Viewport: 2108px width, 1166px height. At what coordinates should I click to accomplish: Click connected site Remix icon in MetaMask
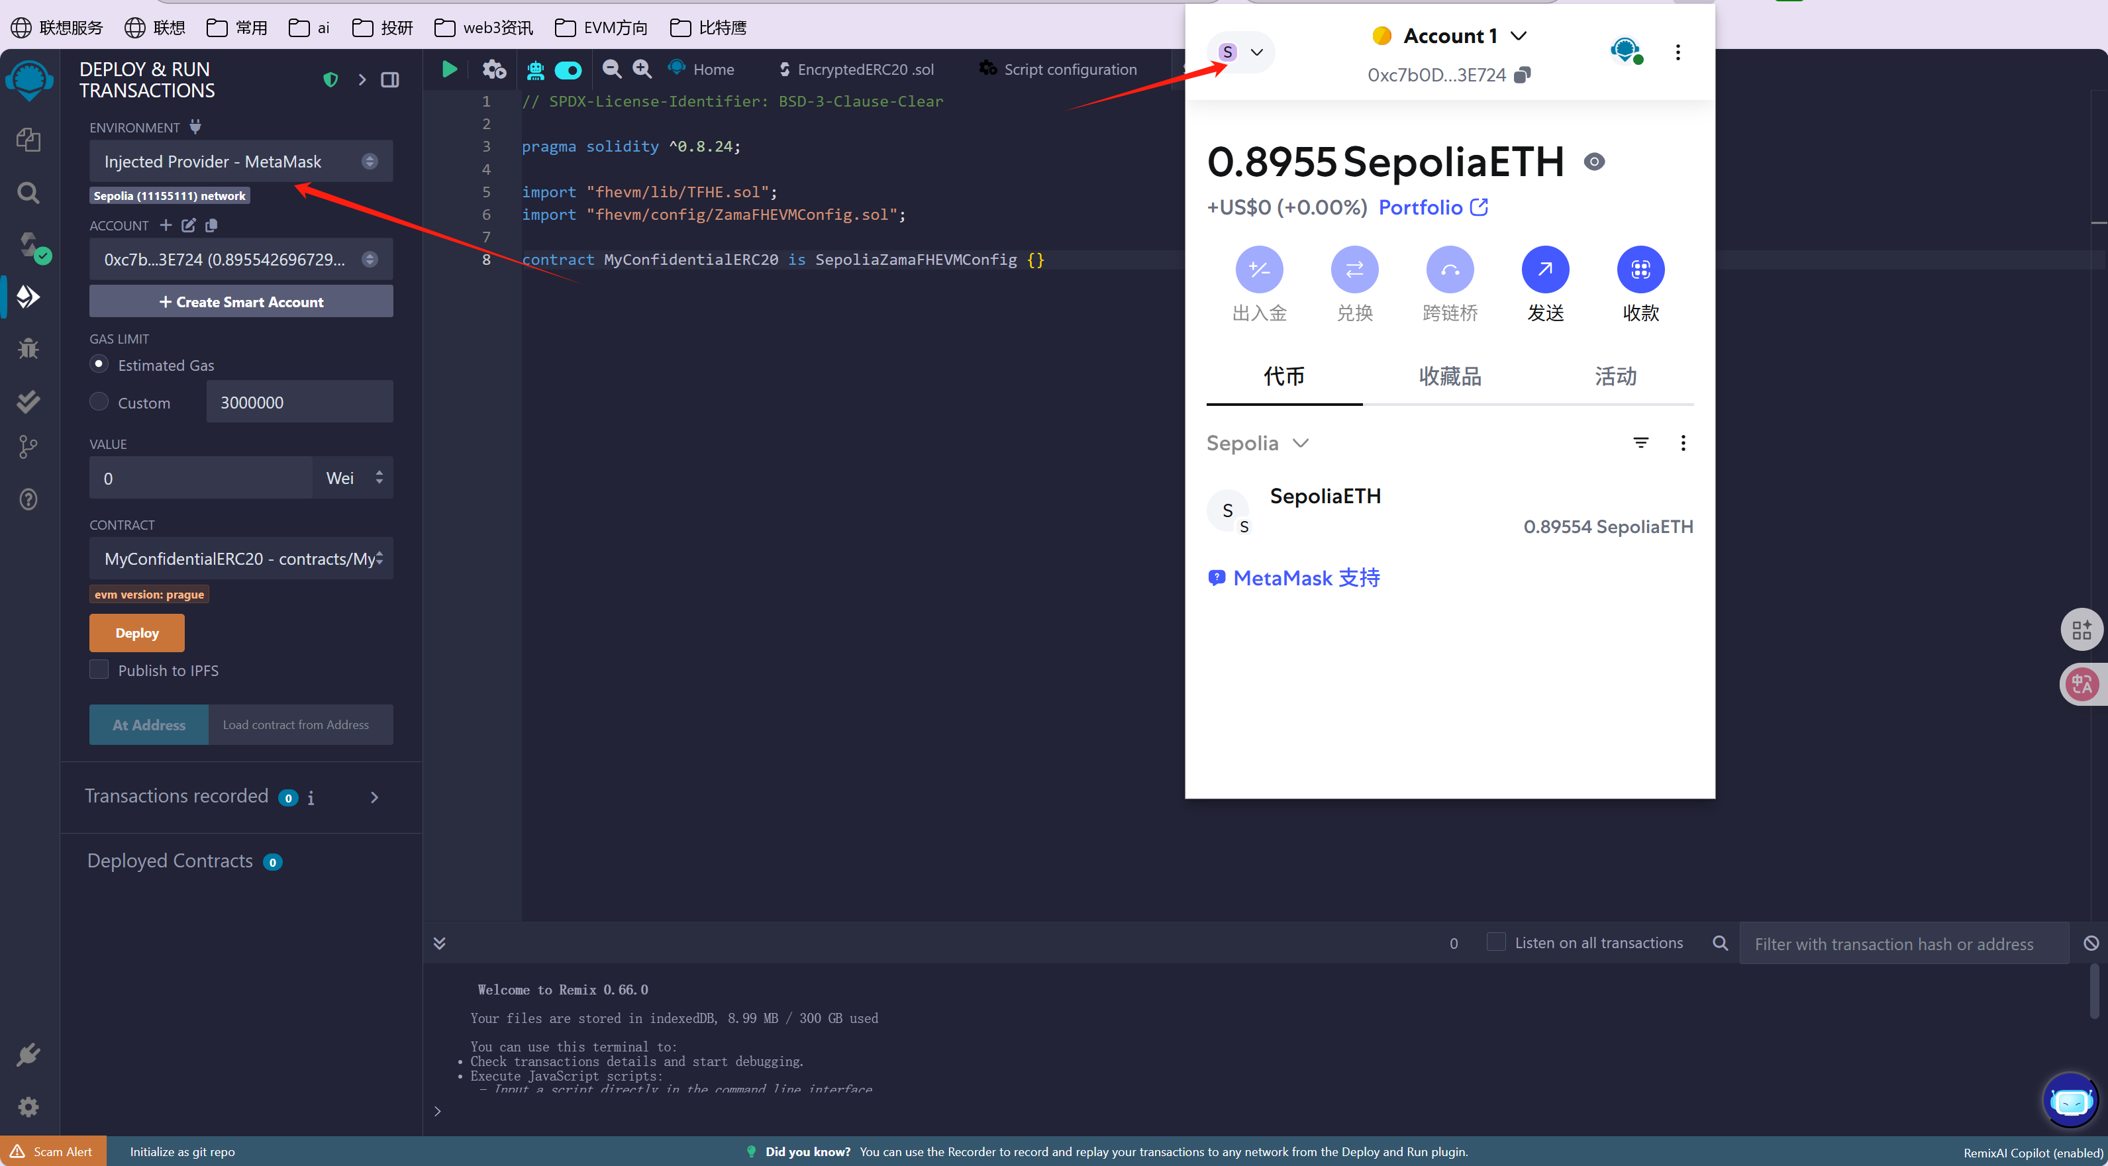[1625, 51]
